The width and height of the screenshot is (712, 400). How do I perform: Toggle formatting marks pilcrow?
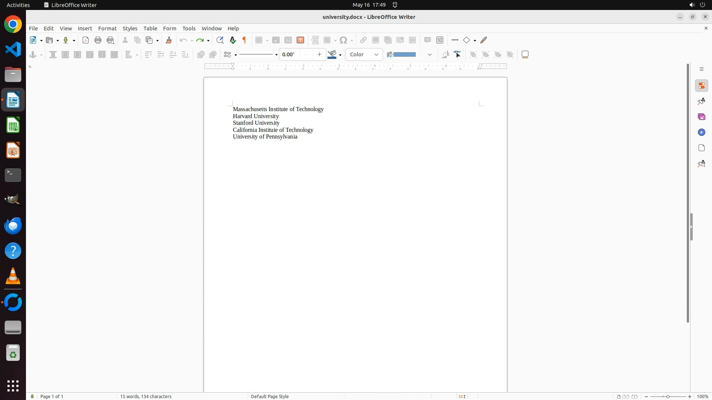(244, 40)
